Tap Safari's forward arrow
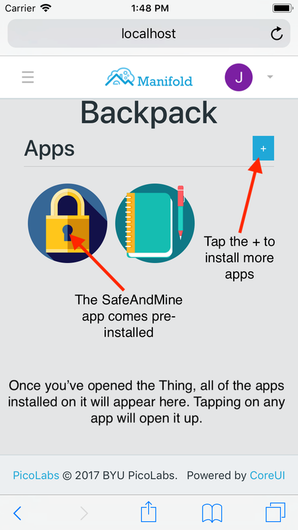 84,513
